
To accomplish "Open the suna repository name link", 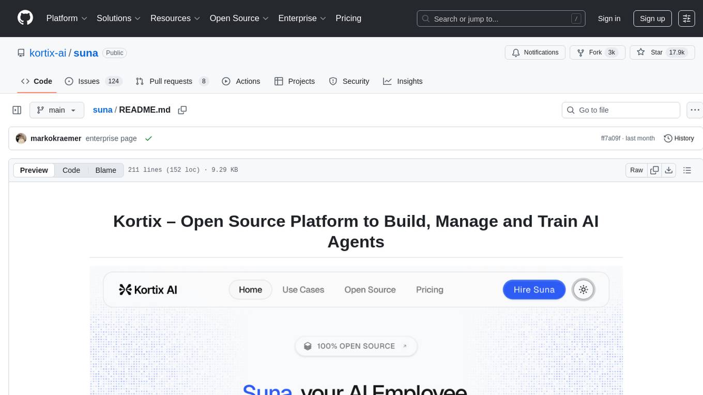I will coord(86,53).
